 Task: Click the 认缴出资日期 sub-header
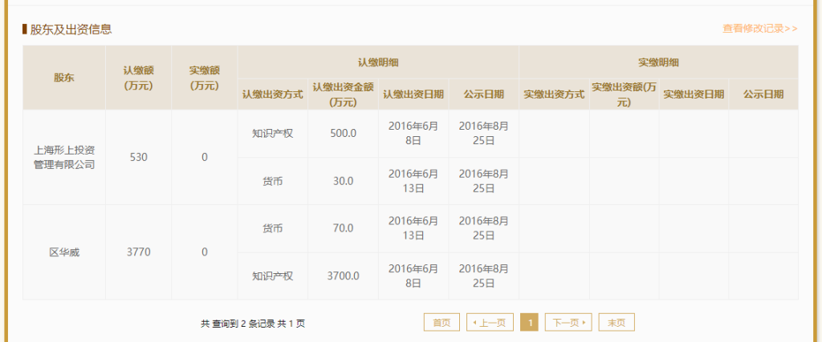[x=413, y=94]
